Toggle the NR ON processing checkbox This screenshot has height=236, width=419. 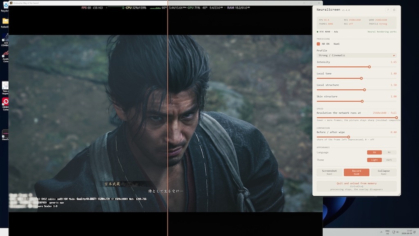318,43
